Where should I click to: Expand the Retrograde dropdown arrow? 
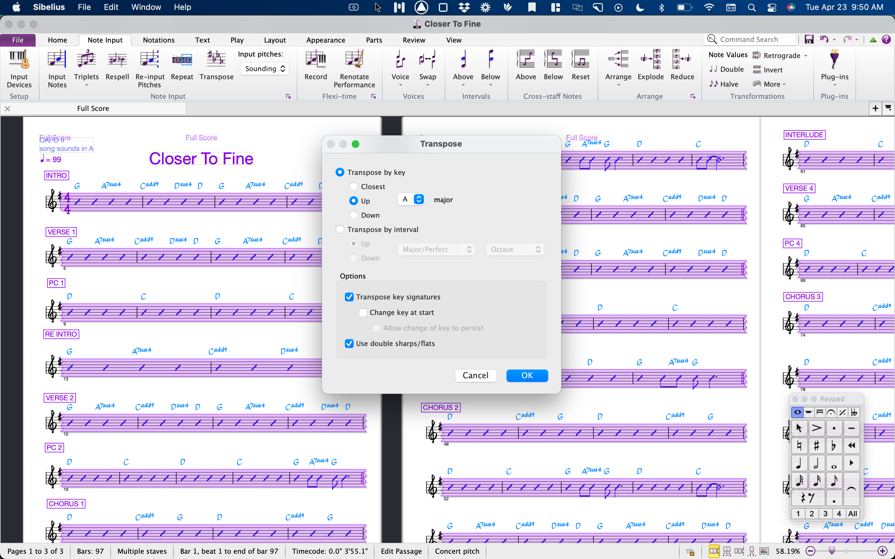(806, 56)
